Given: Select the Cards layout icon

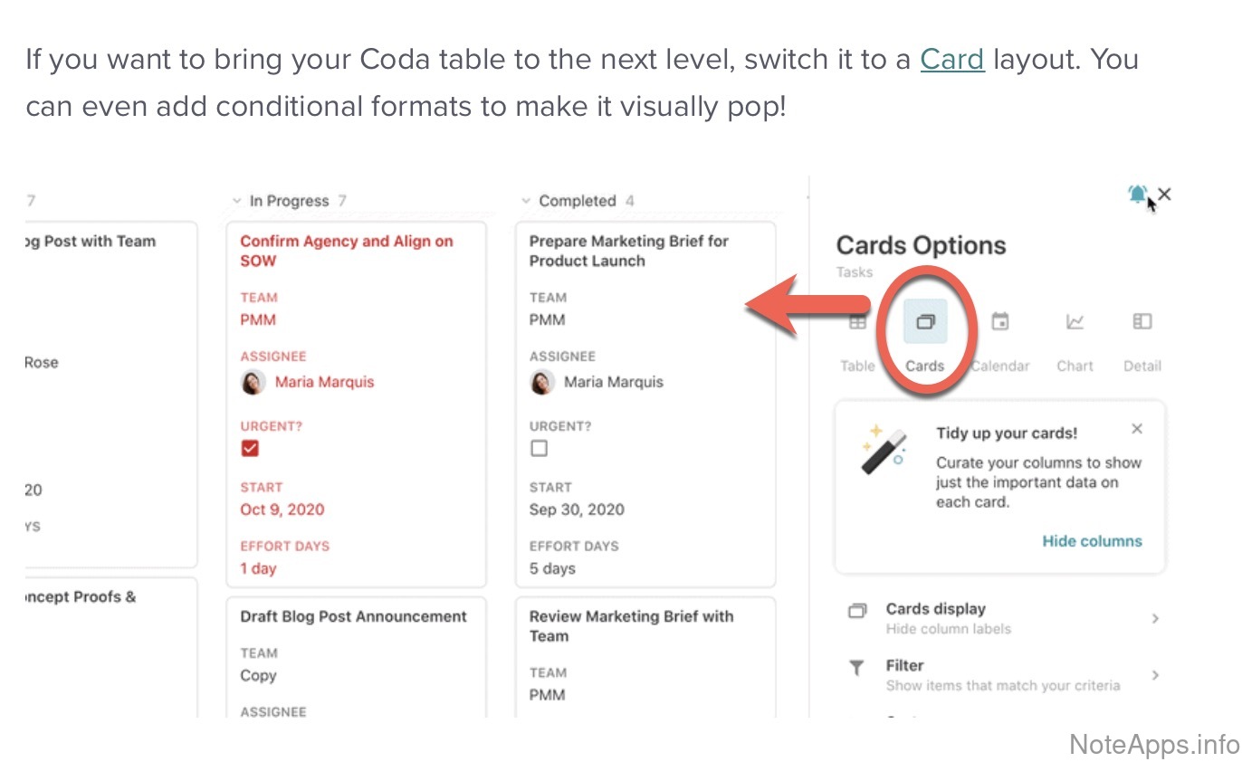Looking at the screenshot, I should click(x=925, y=322).
